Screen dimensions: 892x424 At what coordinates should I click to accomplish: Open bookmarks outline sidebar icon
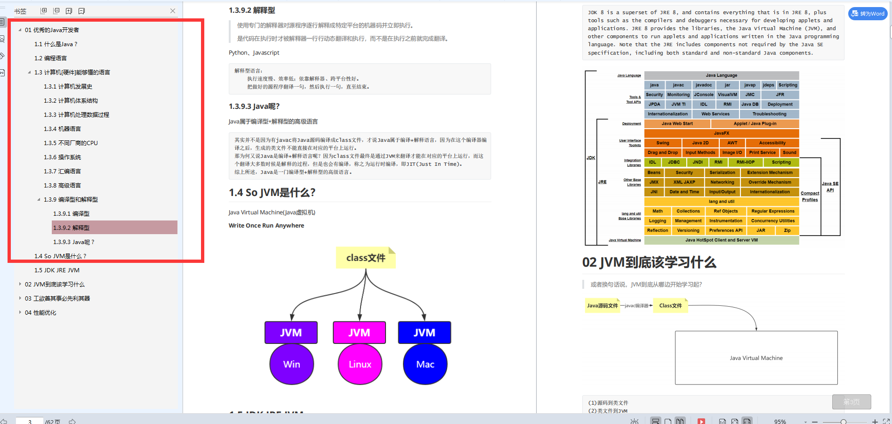click(x=2, y=22)
